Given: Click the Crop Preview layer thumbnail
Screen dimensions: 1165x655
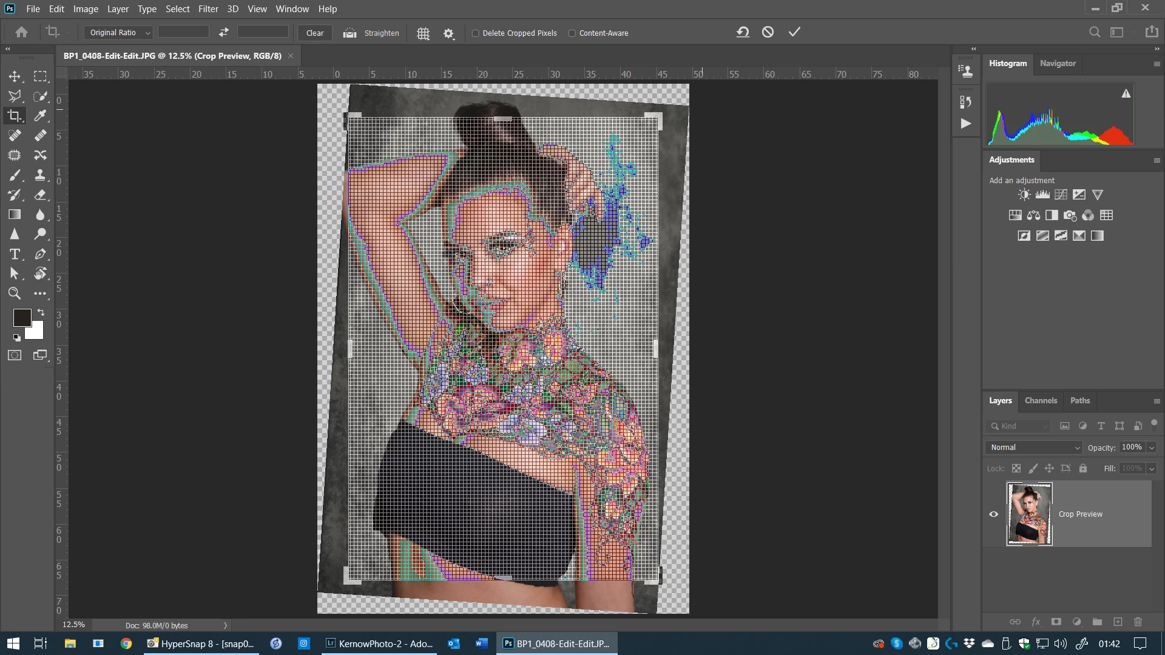Looking at the screenshot, I should click(x=1029, y=514).
